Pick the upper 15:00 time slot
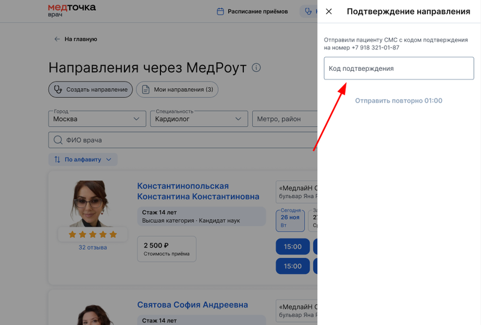Viewport: 481px width, 325px height. [293, 246]
